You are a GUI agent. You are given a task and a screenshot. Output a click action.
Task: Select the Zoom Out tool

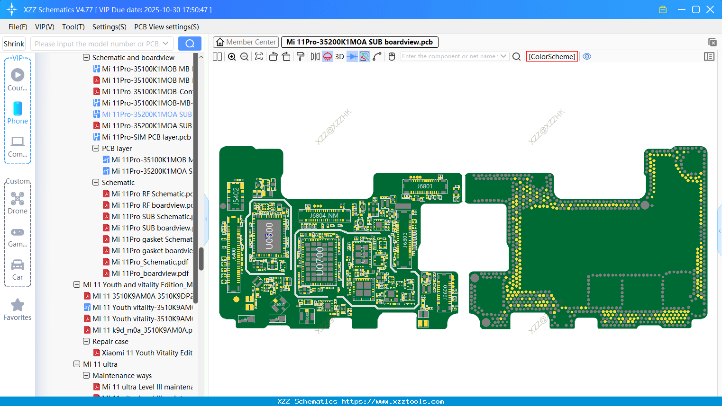tap(244, 56)
